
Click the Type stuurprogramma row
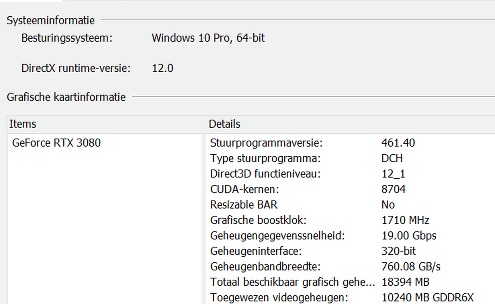(x=265, y=158)
